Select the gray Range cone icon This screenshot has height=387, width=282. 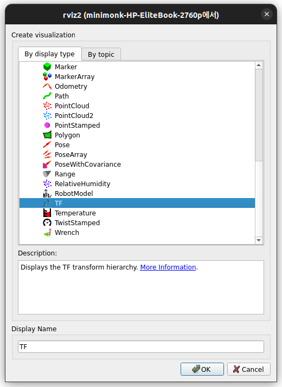(47, 174)
